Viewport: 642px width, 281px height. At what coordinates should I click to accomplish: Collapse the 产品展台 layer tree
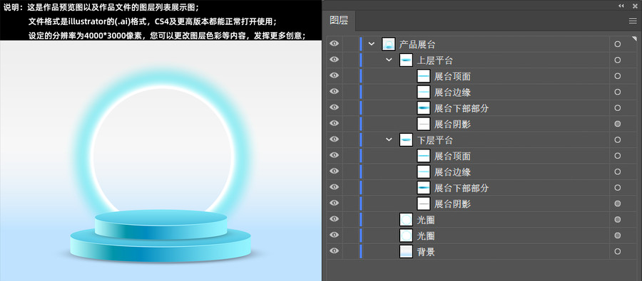(372, 44)
